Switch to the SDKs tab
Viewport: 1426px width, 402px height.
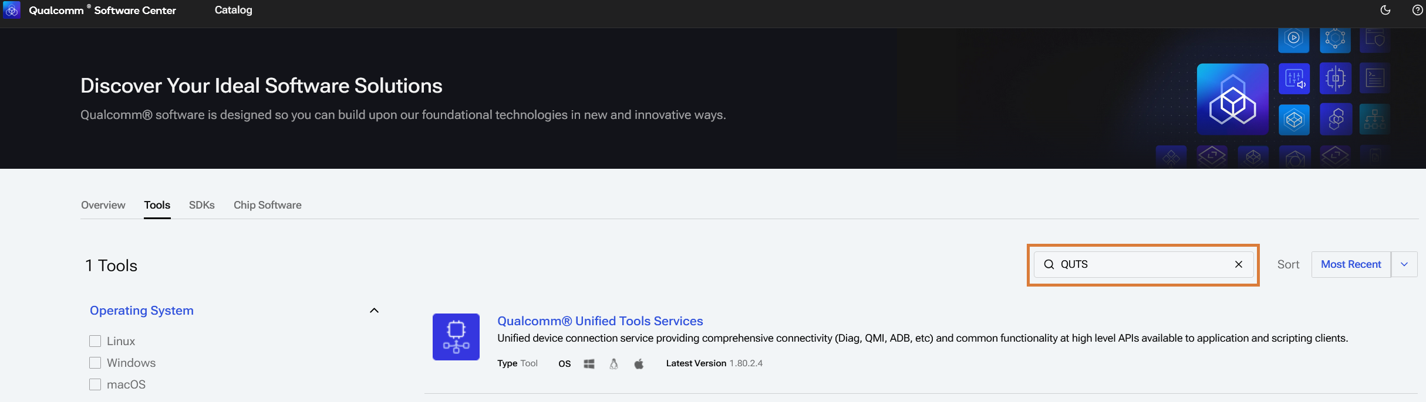click(x=202, y=205)
